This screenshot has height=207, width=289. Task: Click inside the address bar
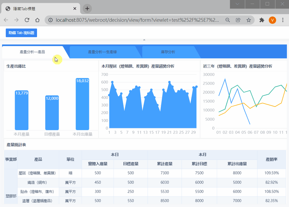tap(131, 20)
